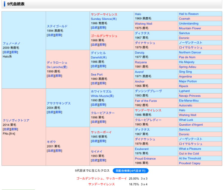Click the Hail to Reason link
The height and width of the screenshot is (190, 224).
188,14
